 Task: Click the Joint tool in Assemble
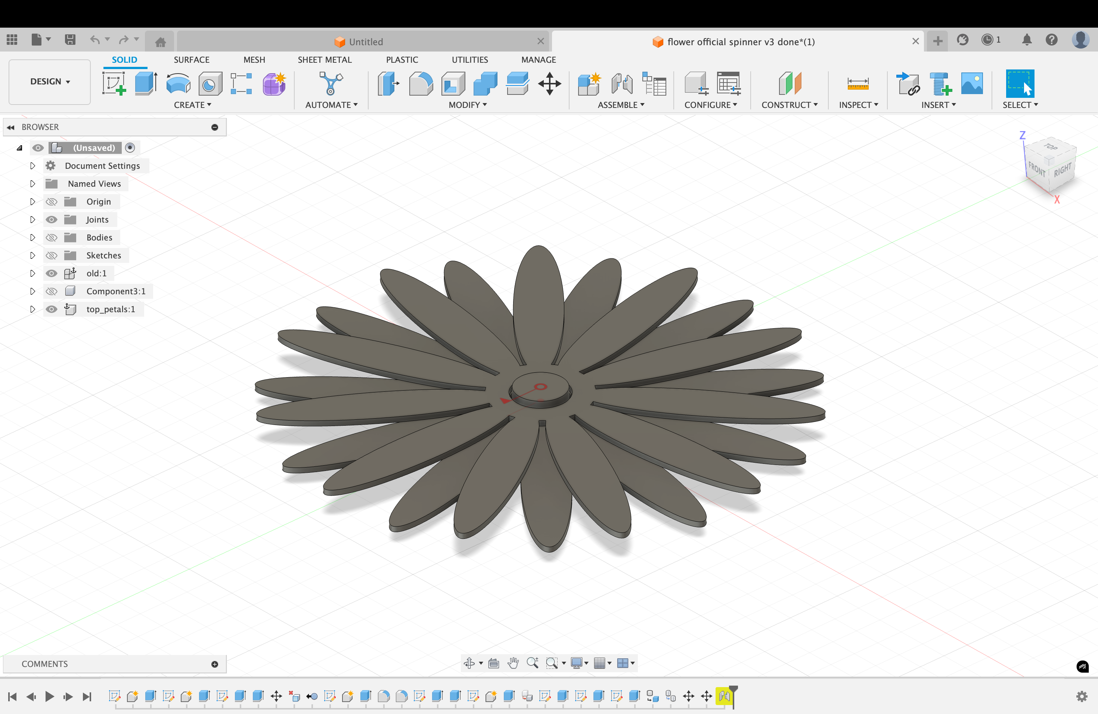621,84
